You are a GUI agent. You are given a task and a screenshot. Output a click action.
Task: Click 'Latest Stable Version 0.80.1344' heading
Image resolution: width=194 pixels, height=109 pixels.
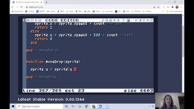pyautogui.click(x=51, y=99)
